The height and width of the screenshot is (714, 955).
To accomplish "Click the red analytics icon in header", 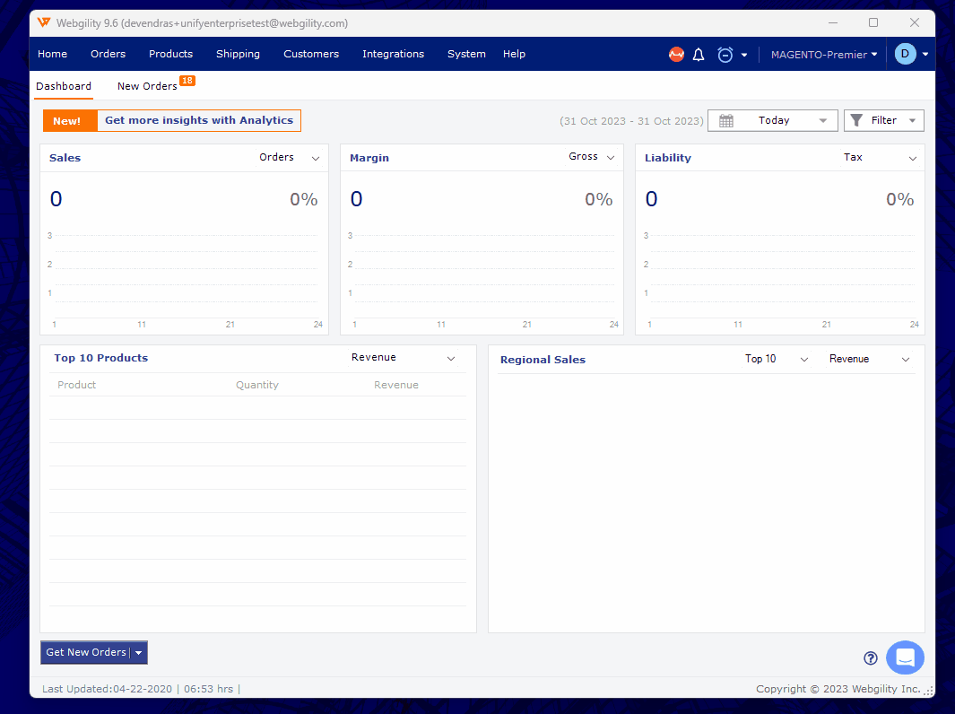I will click(676, 55).
